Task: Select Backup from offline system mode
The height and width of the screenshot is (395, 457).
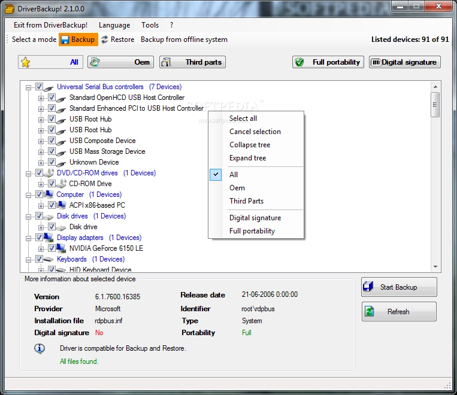Action: pos(184,39)
